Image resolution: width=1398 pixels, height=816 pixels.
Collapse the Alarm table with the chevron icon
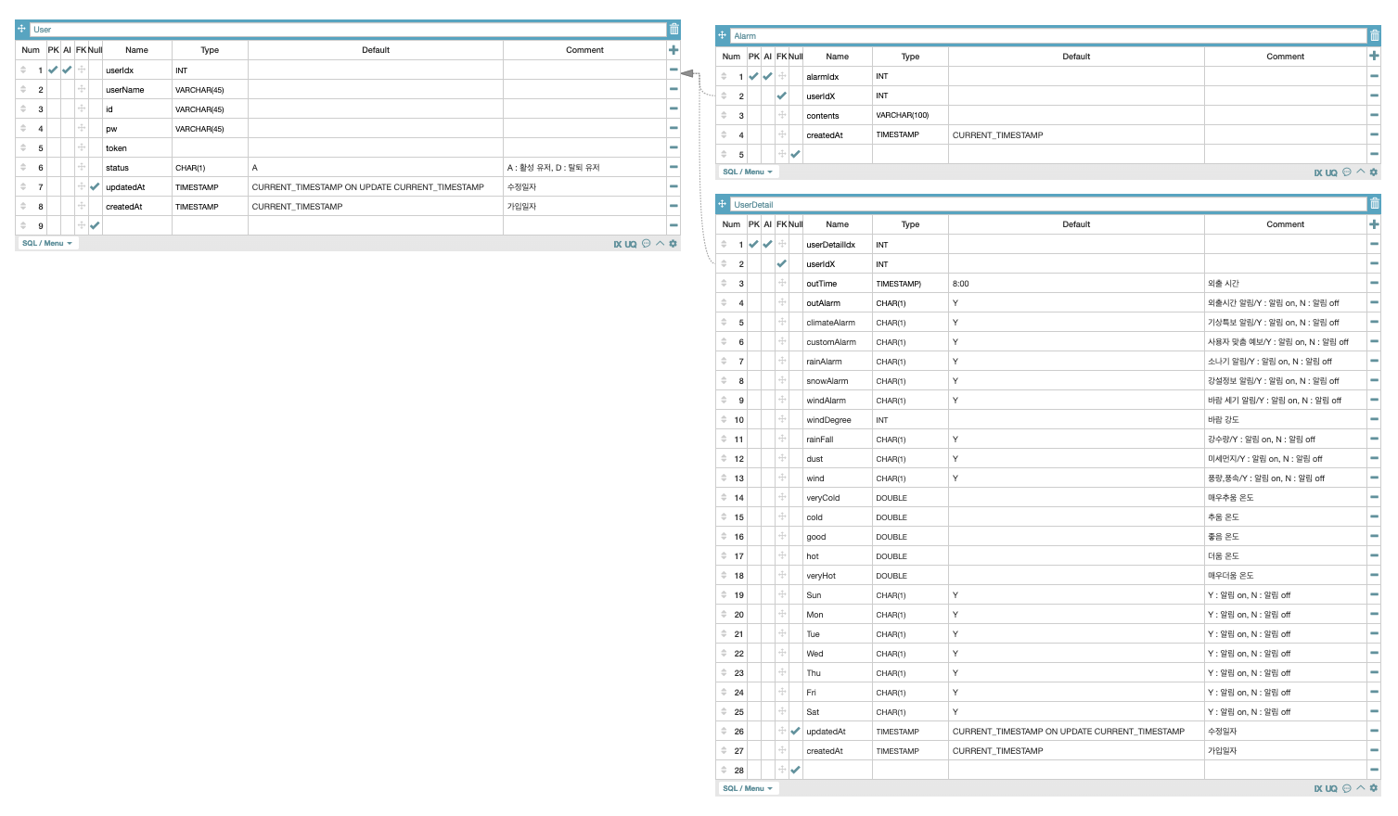[1360, 172]
